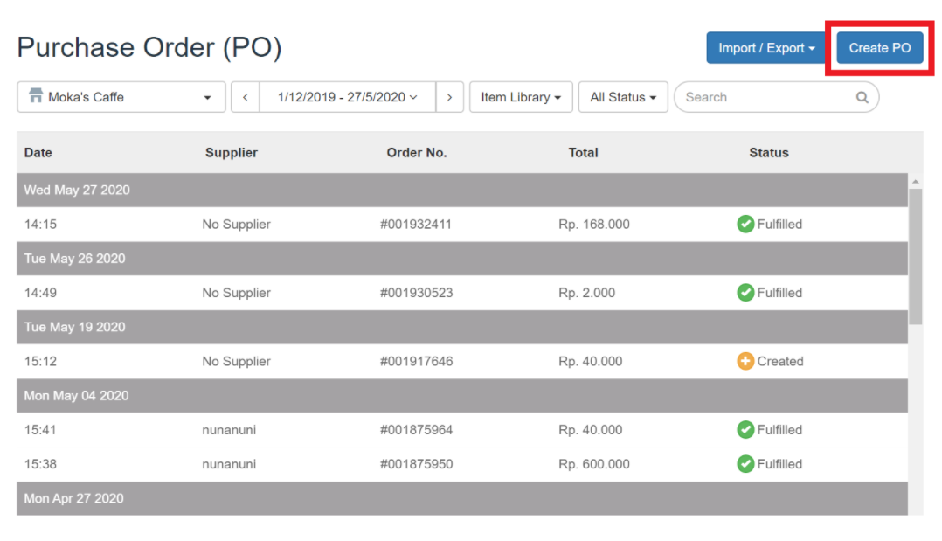This screenshot has height=541, width=942.
Task: Open the outlet selector for Moka's Caffe
Action: point(121,97)
